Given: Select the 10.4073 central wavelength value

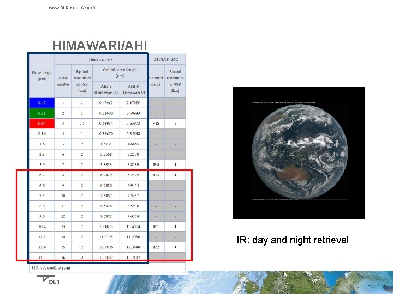Looking at the screenshot, I should (x=106, y=226).
